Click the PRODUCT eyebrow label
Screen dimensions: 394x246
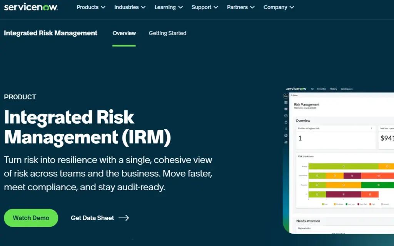[x=20, y=97]
